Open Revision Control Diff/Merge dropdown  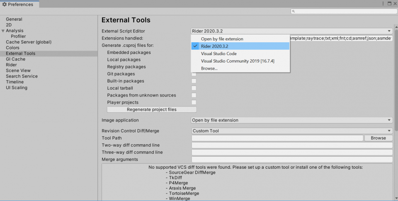point(291,131)
